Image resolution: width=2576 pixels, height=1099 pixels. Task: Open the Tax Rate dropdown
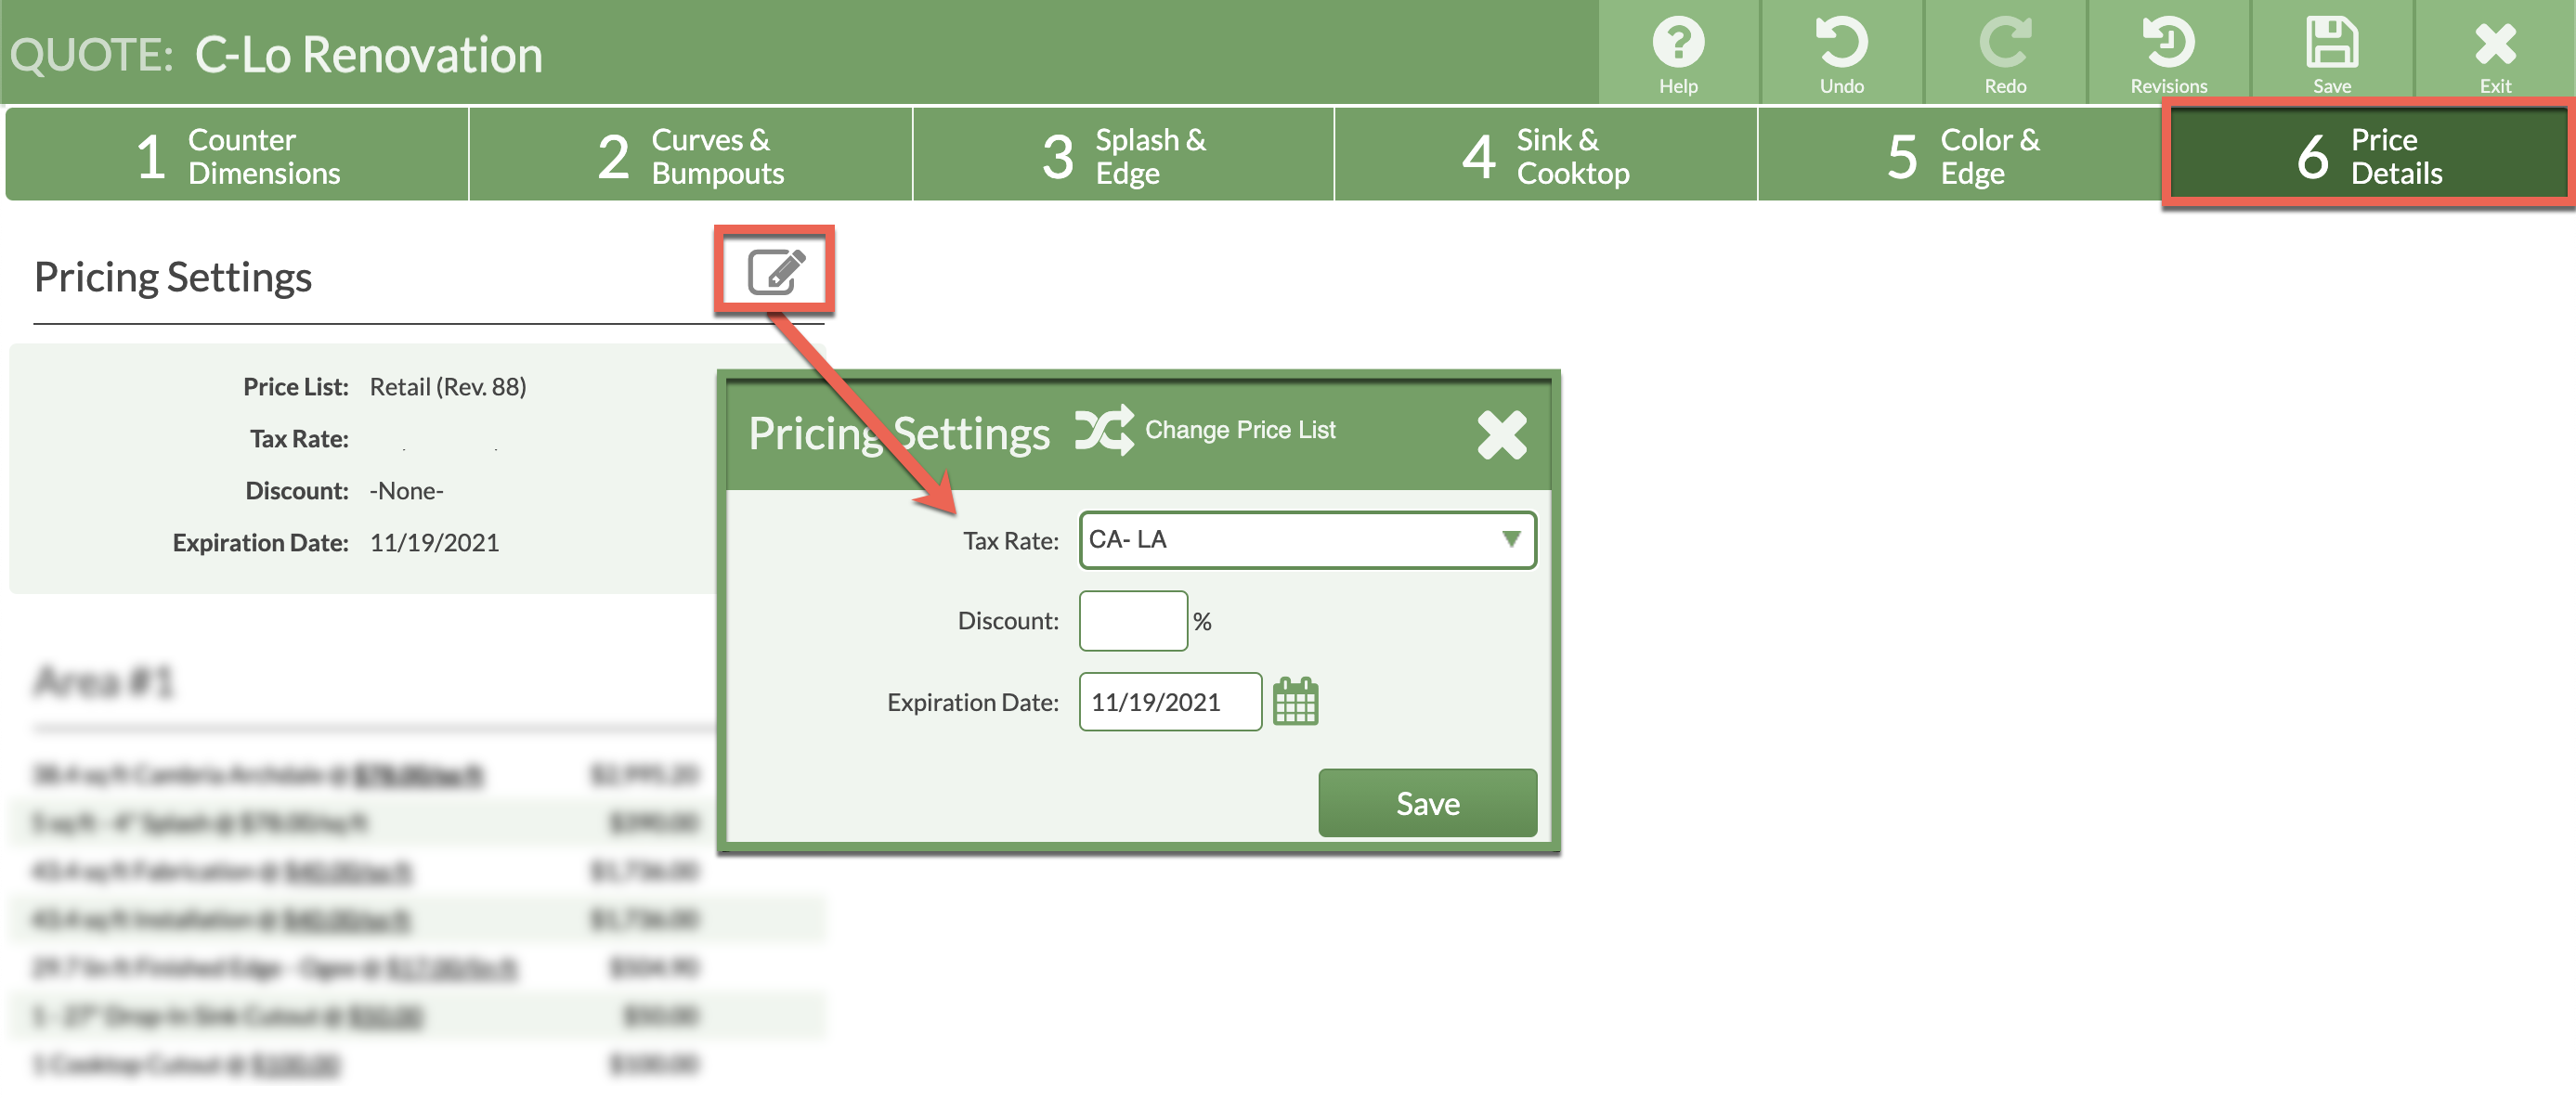1306,540
